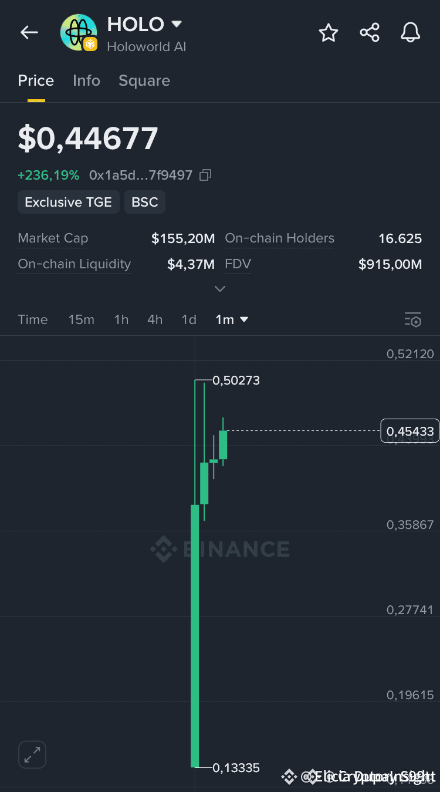
Task: Select the 15m chart interval
Action: point(81,320)
